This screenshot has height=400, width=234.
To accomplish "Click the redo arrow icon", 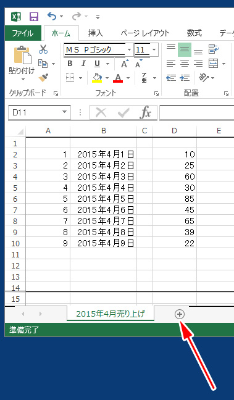I will coord(77,17).
